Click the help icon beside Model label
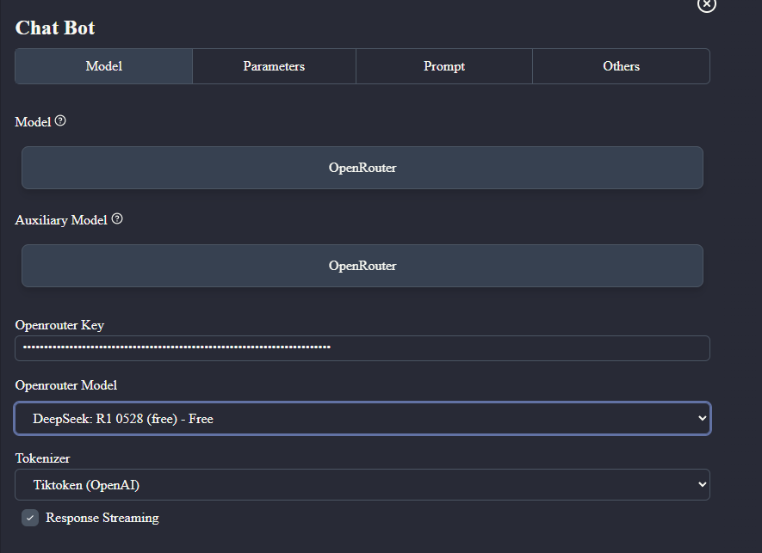762x553 pixels. tap(60, 121)
